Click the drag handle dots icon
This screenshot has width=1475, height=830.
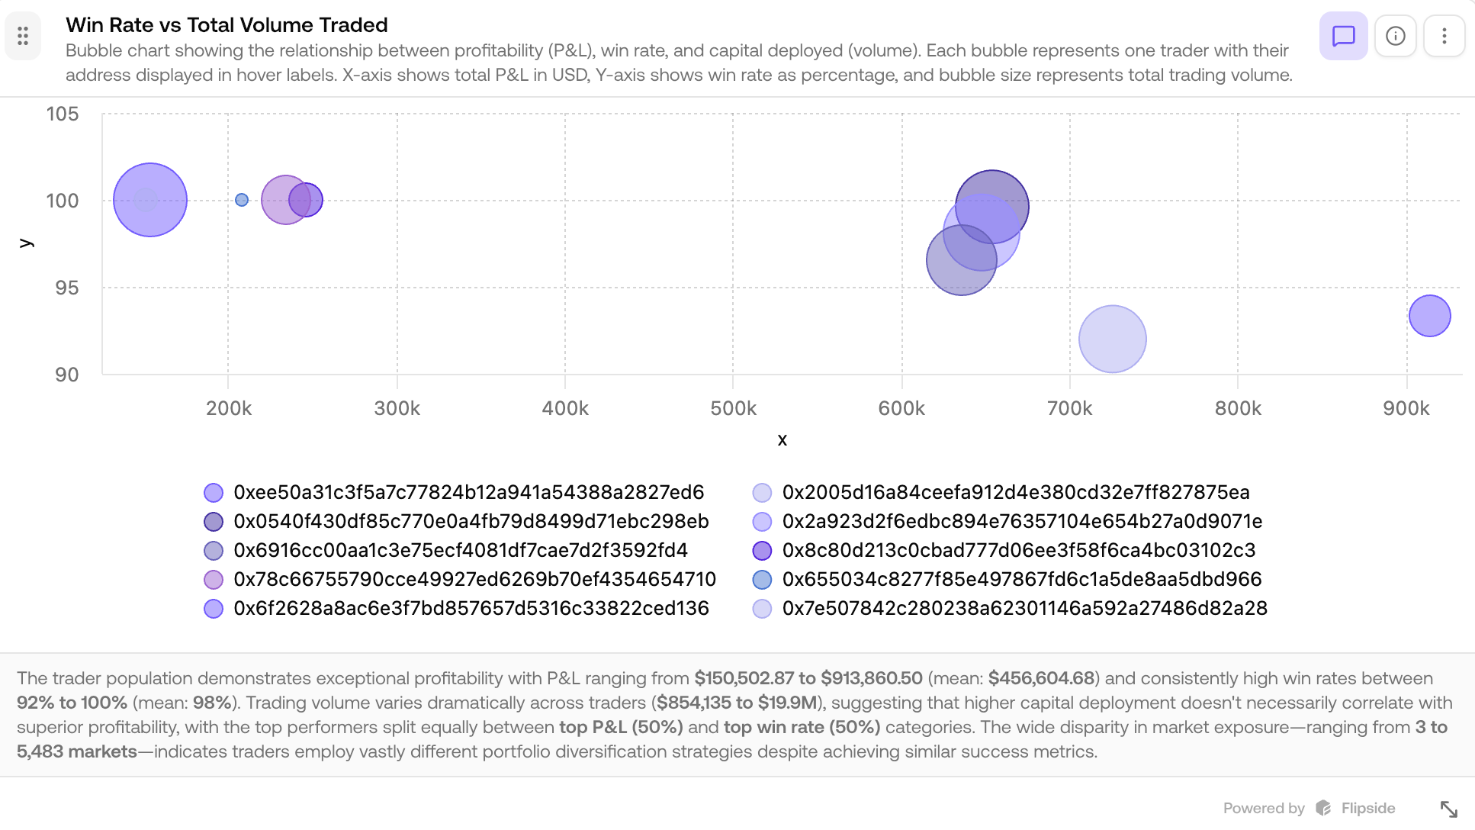pyautogui.click(x=23, y=35)
